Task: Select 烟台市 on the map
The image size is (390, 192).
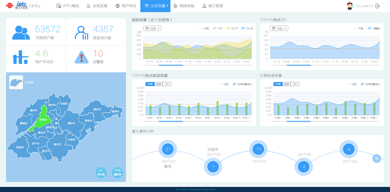Action: point(97,109)
